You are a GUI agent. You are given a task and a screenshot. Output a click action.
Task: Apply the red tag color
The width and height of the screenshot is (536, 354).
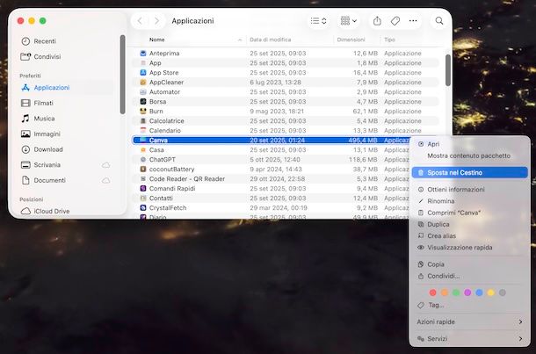[433, 293]
